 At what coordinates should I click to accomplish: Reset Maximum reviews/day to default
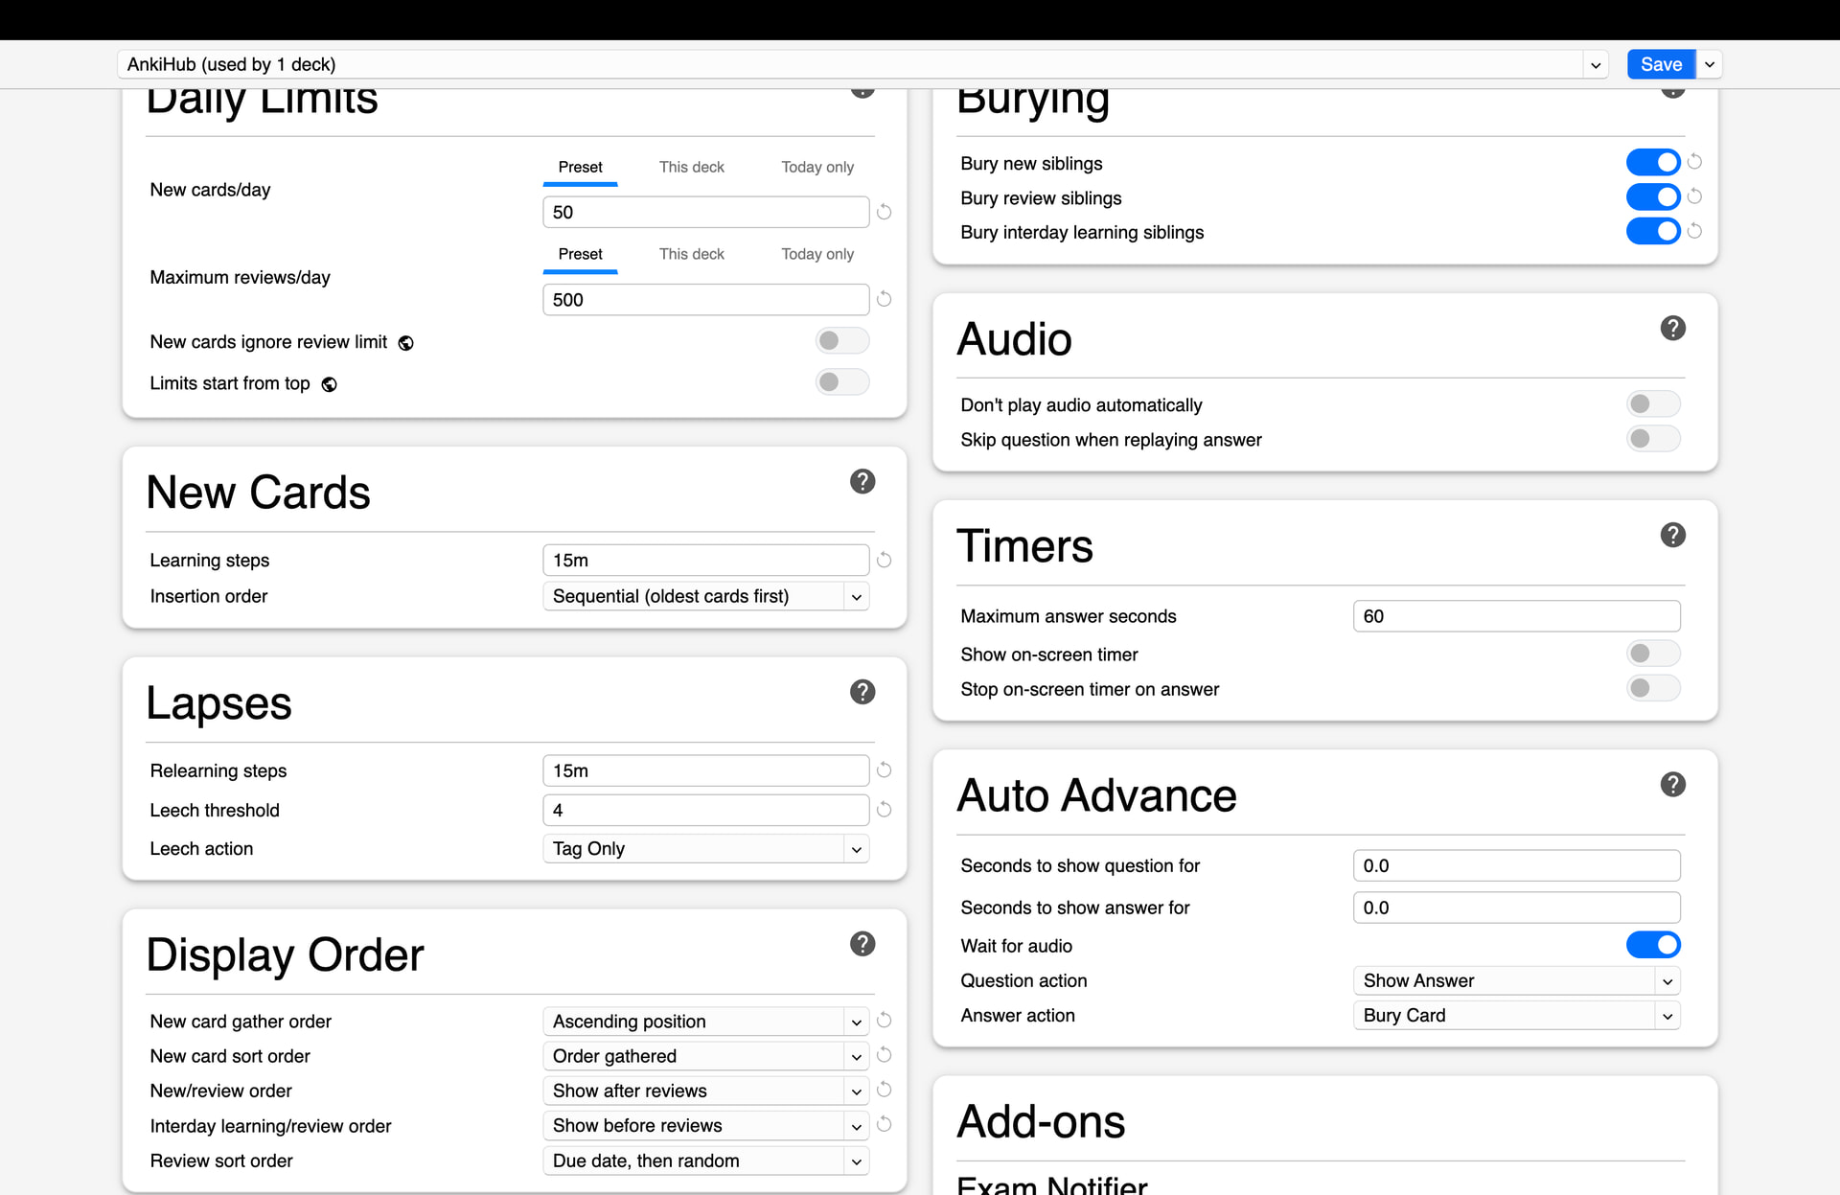(885, 299)
